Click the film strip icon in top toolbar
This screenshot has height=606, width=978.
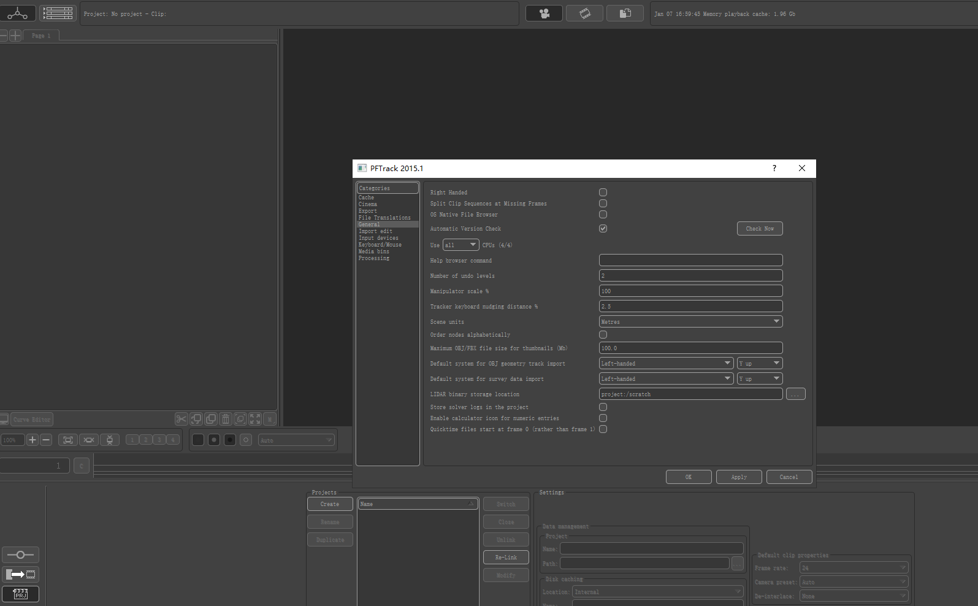584,13
